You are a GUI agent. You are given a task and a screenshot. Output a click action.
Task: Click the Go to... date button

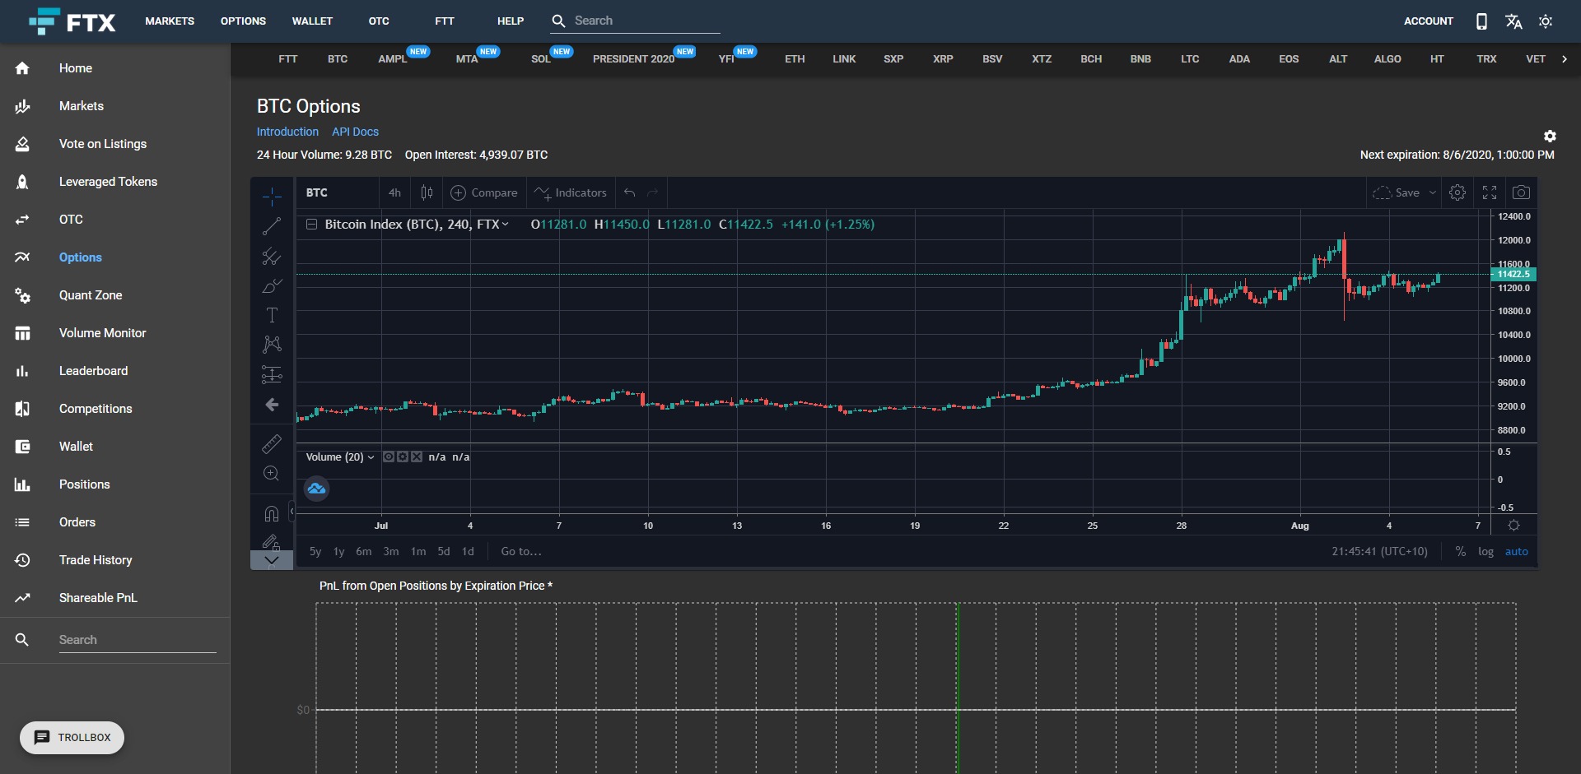click(x=521, y=552)
